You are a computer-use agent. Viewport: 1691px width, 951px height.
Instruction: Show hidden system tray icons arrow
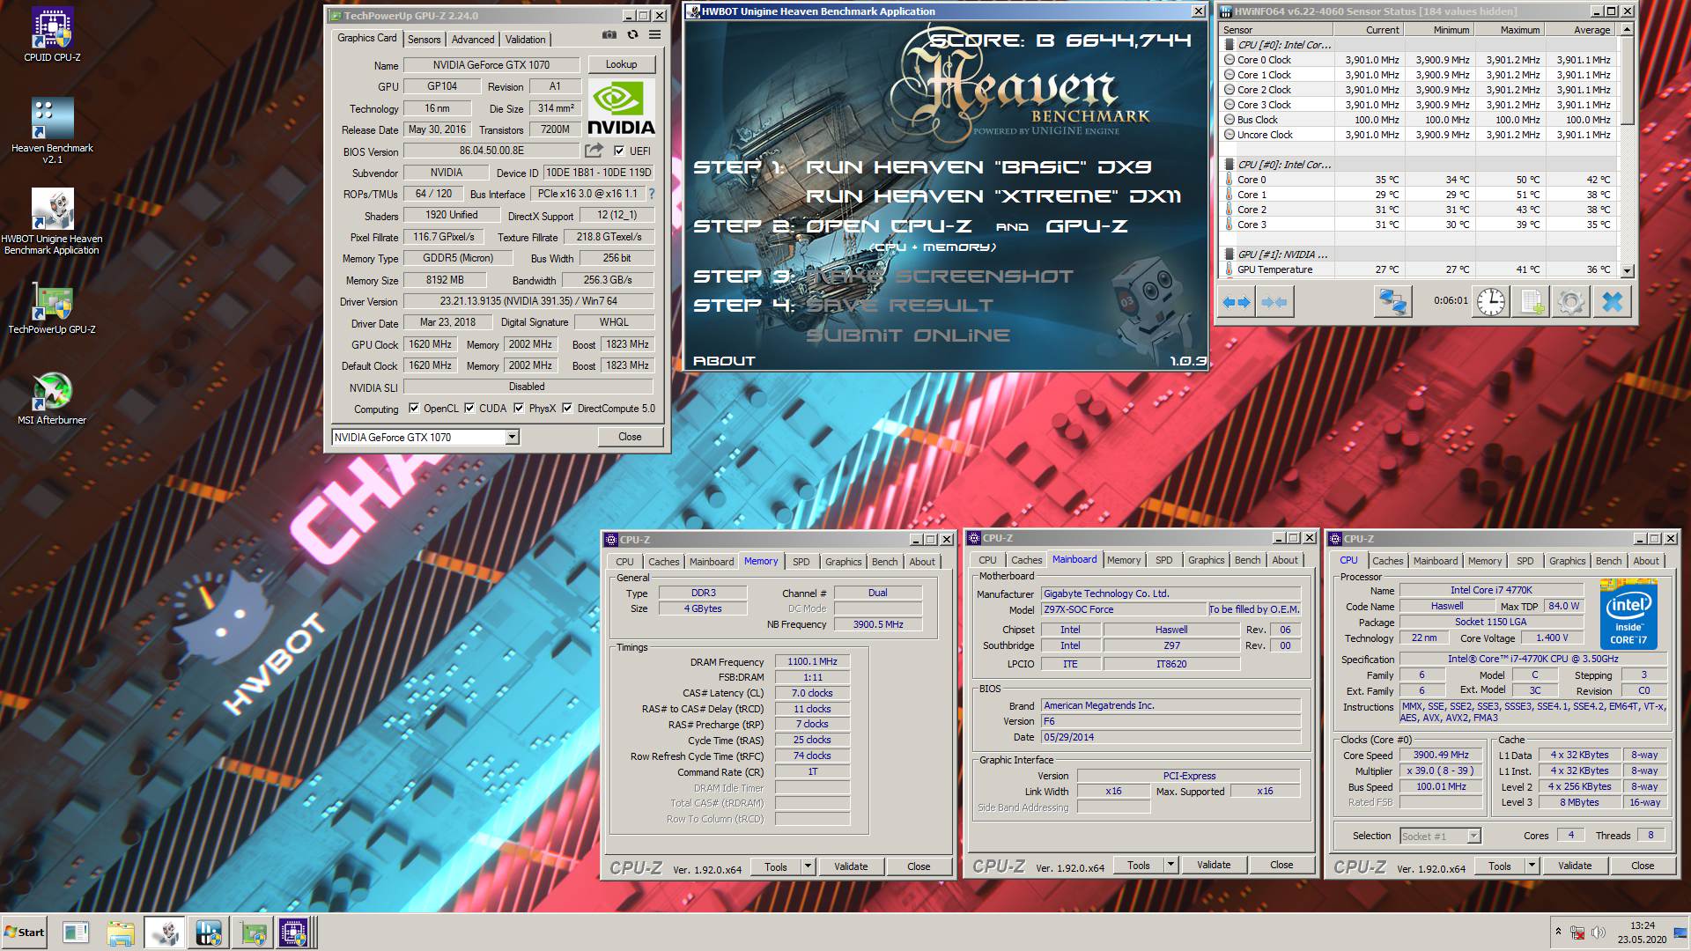pyautogui.click(x=1558, y=932)
